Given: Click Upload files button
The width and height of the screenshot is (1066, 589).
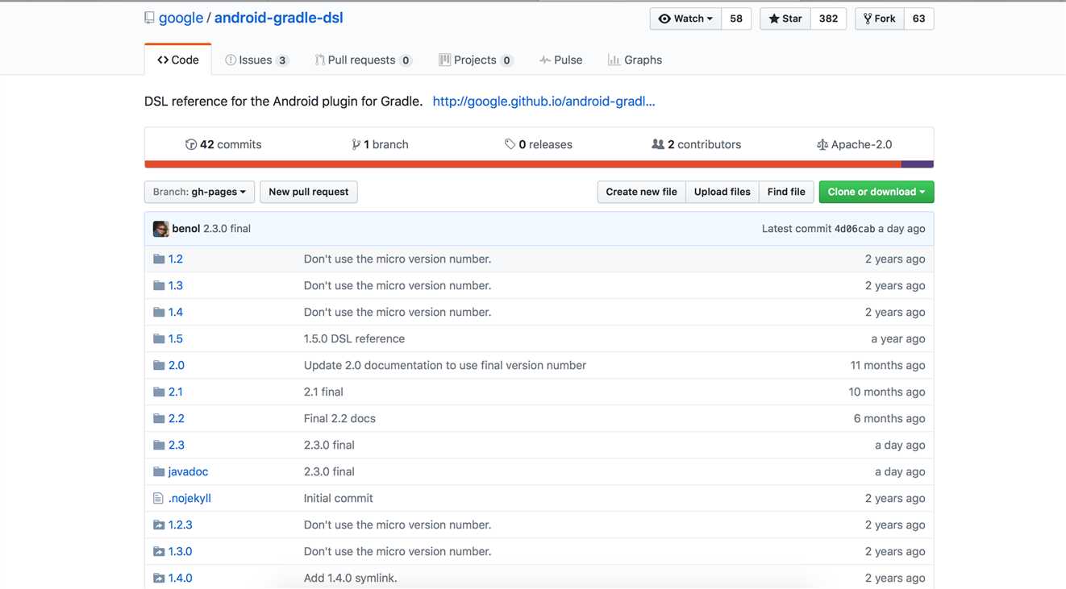Looking at the screenshot, I should coord(722,192).
